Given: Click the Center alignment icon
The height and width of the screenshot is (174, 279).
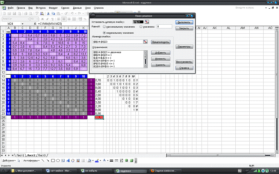Looking at the screenshot, I should (x=64, y=18).
